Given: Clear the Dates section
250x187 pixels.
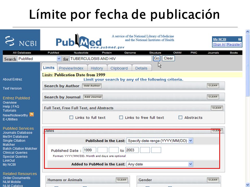Looking at the screenshot, I should (x=217, y=131).
